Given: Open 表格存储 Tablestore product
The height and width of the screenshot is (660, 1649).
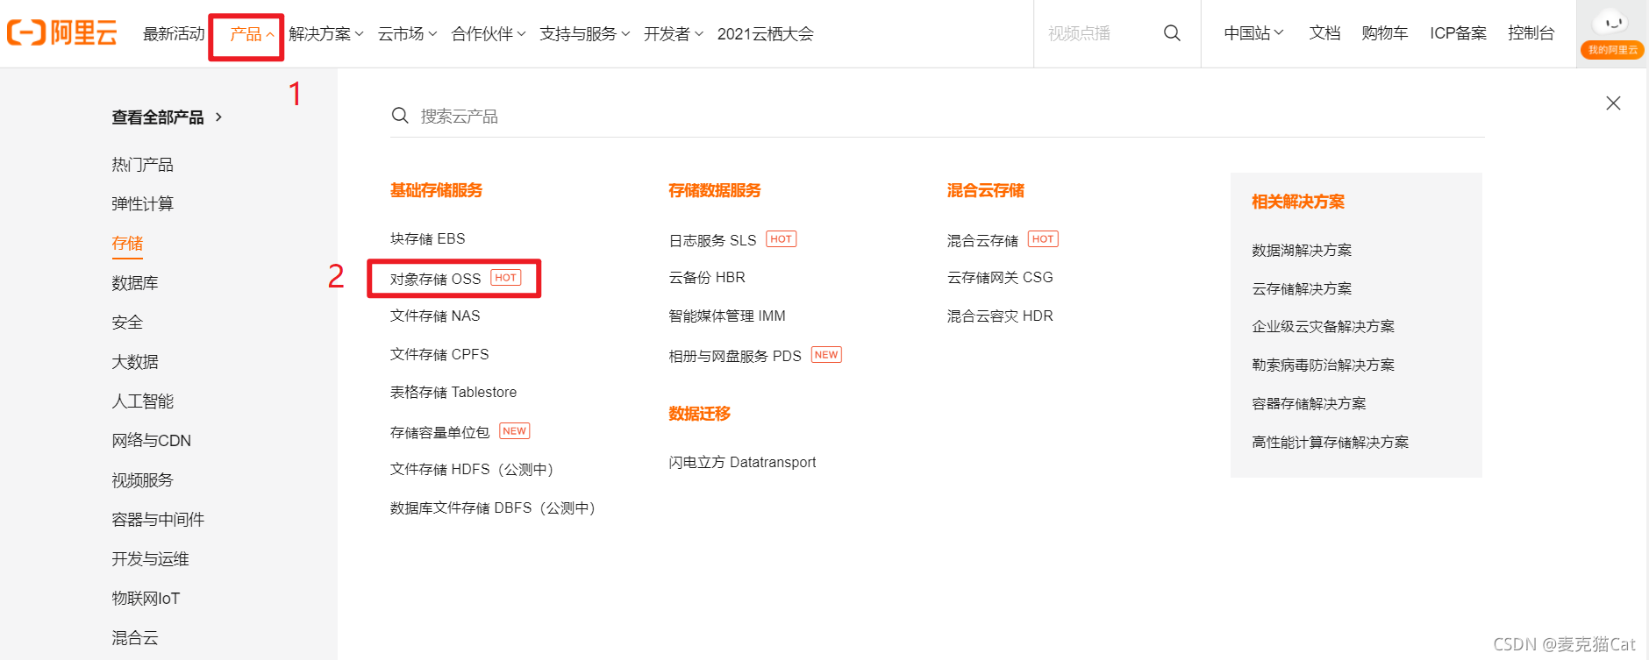Looking at the screenshot, I should coord(453,393).
